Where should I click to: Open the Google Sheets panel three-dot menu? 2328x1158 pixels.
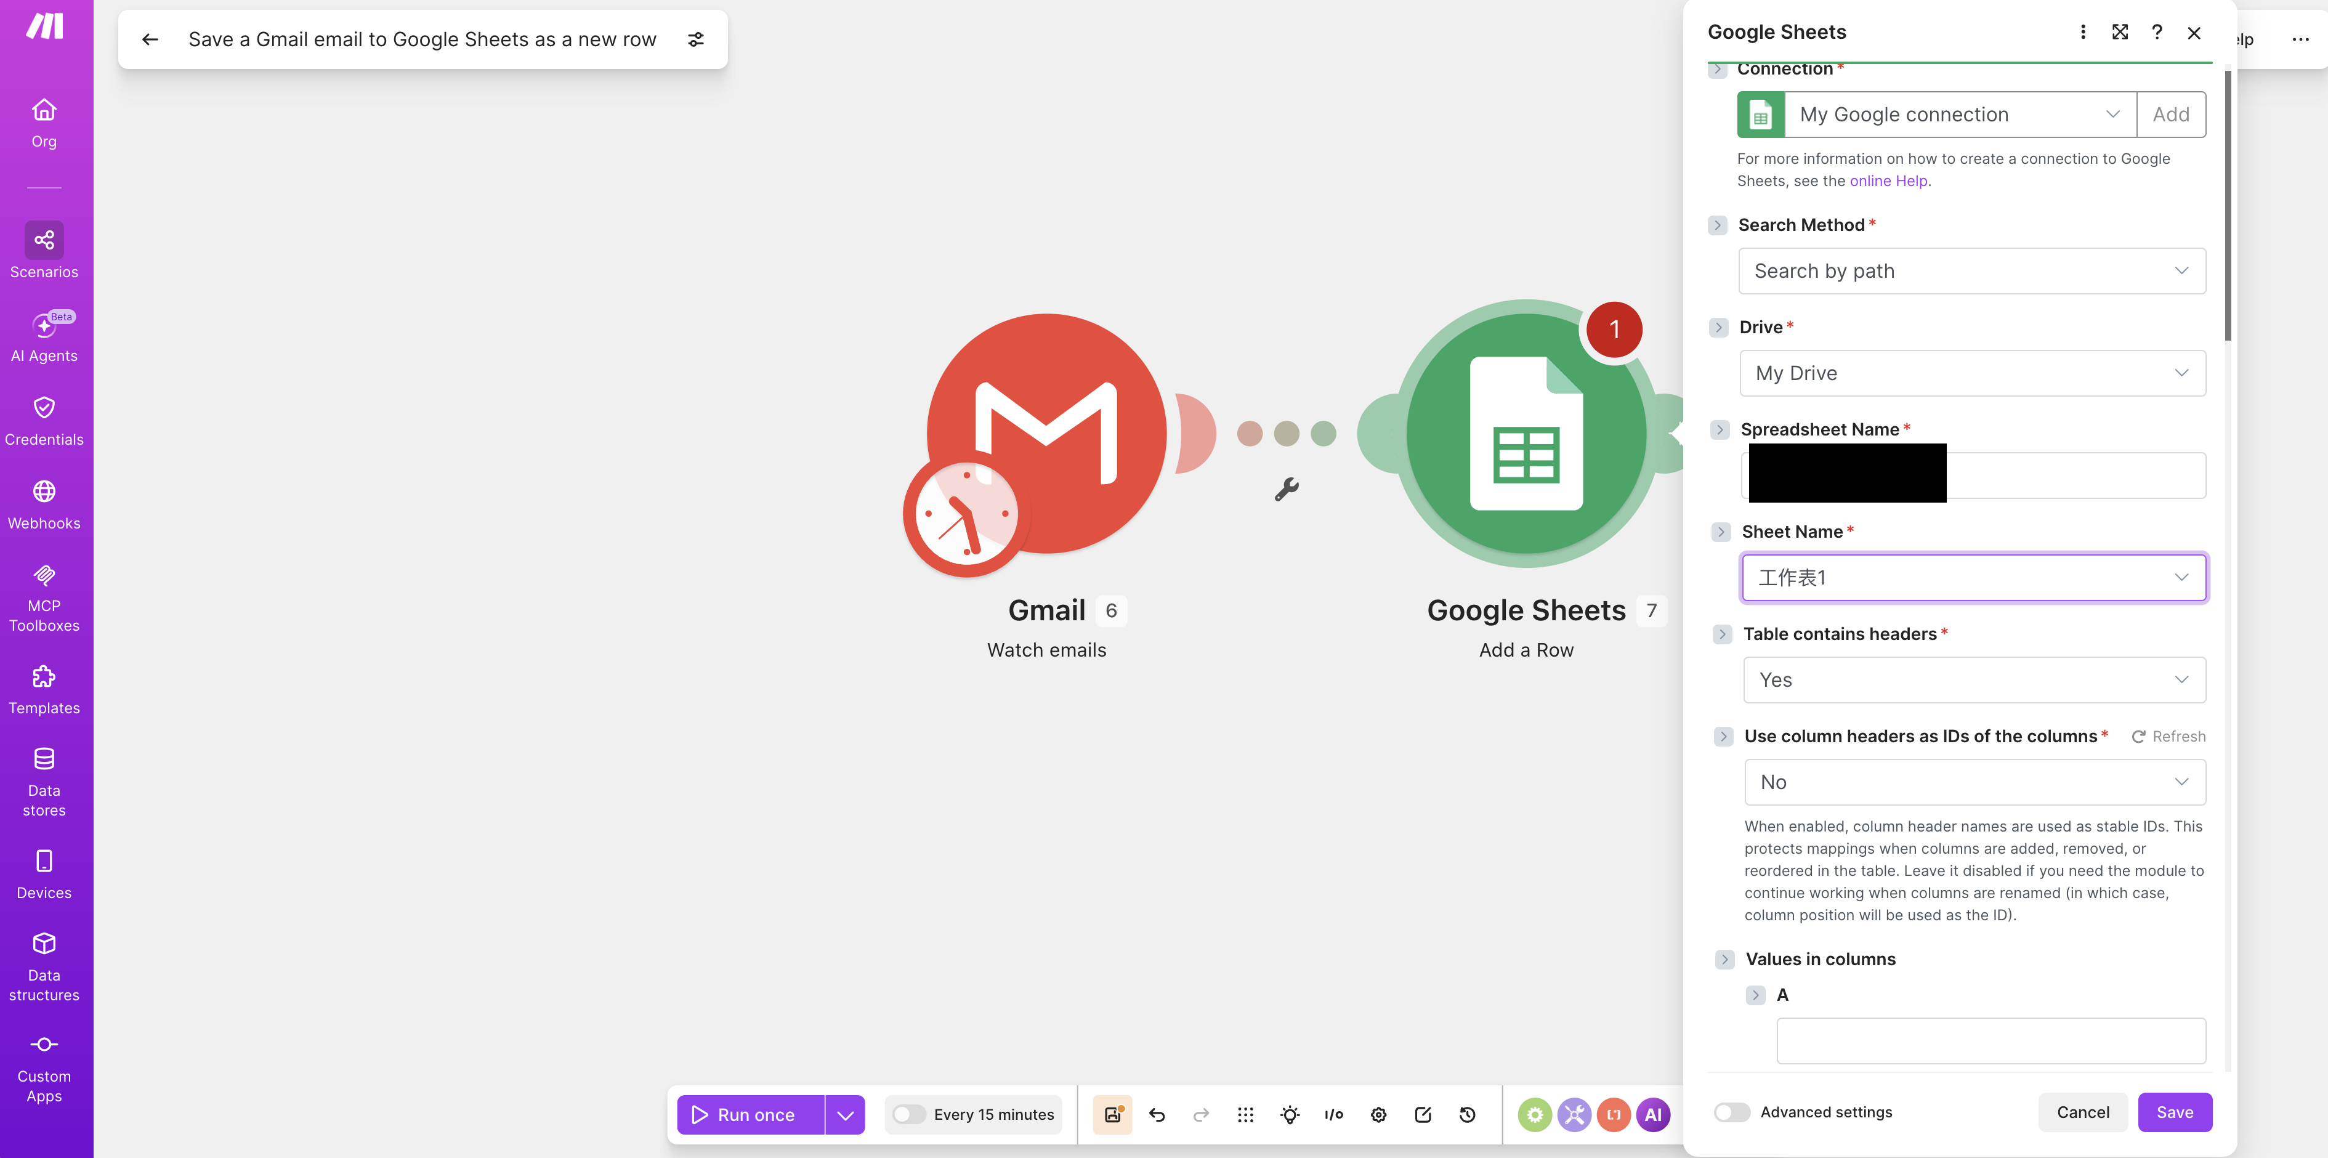point(2083,31)
